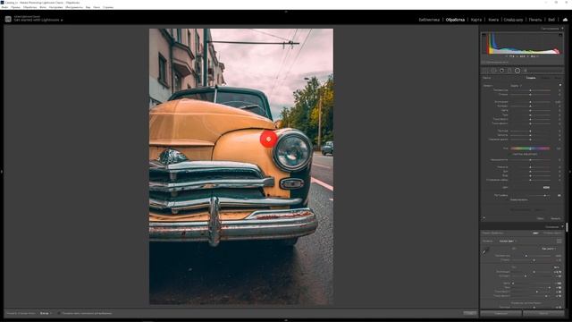Screen dimensions: 572x322
Task: Click Reset in radial filter panel
Action: [x=540, y=218]
